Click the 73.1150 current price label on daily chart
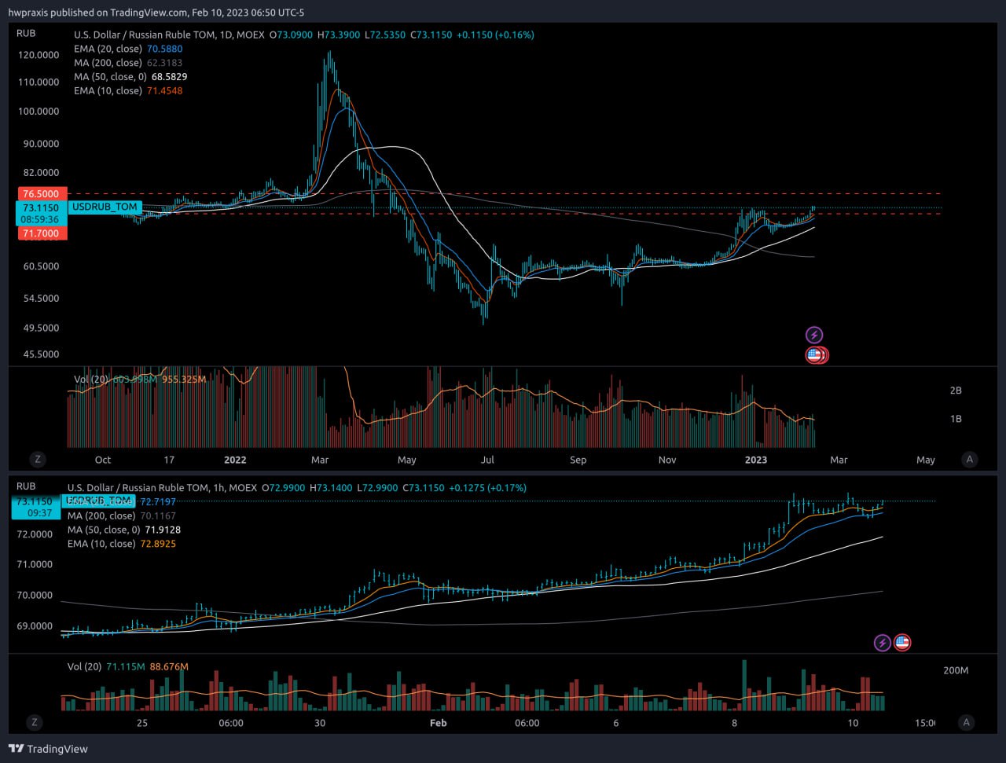 pyautogui.click(x=42, y=208)
